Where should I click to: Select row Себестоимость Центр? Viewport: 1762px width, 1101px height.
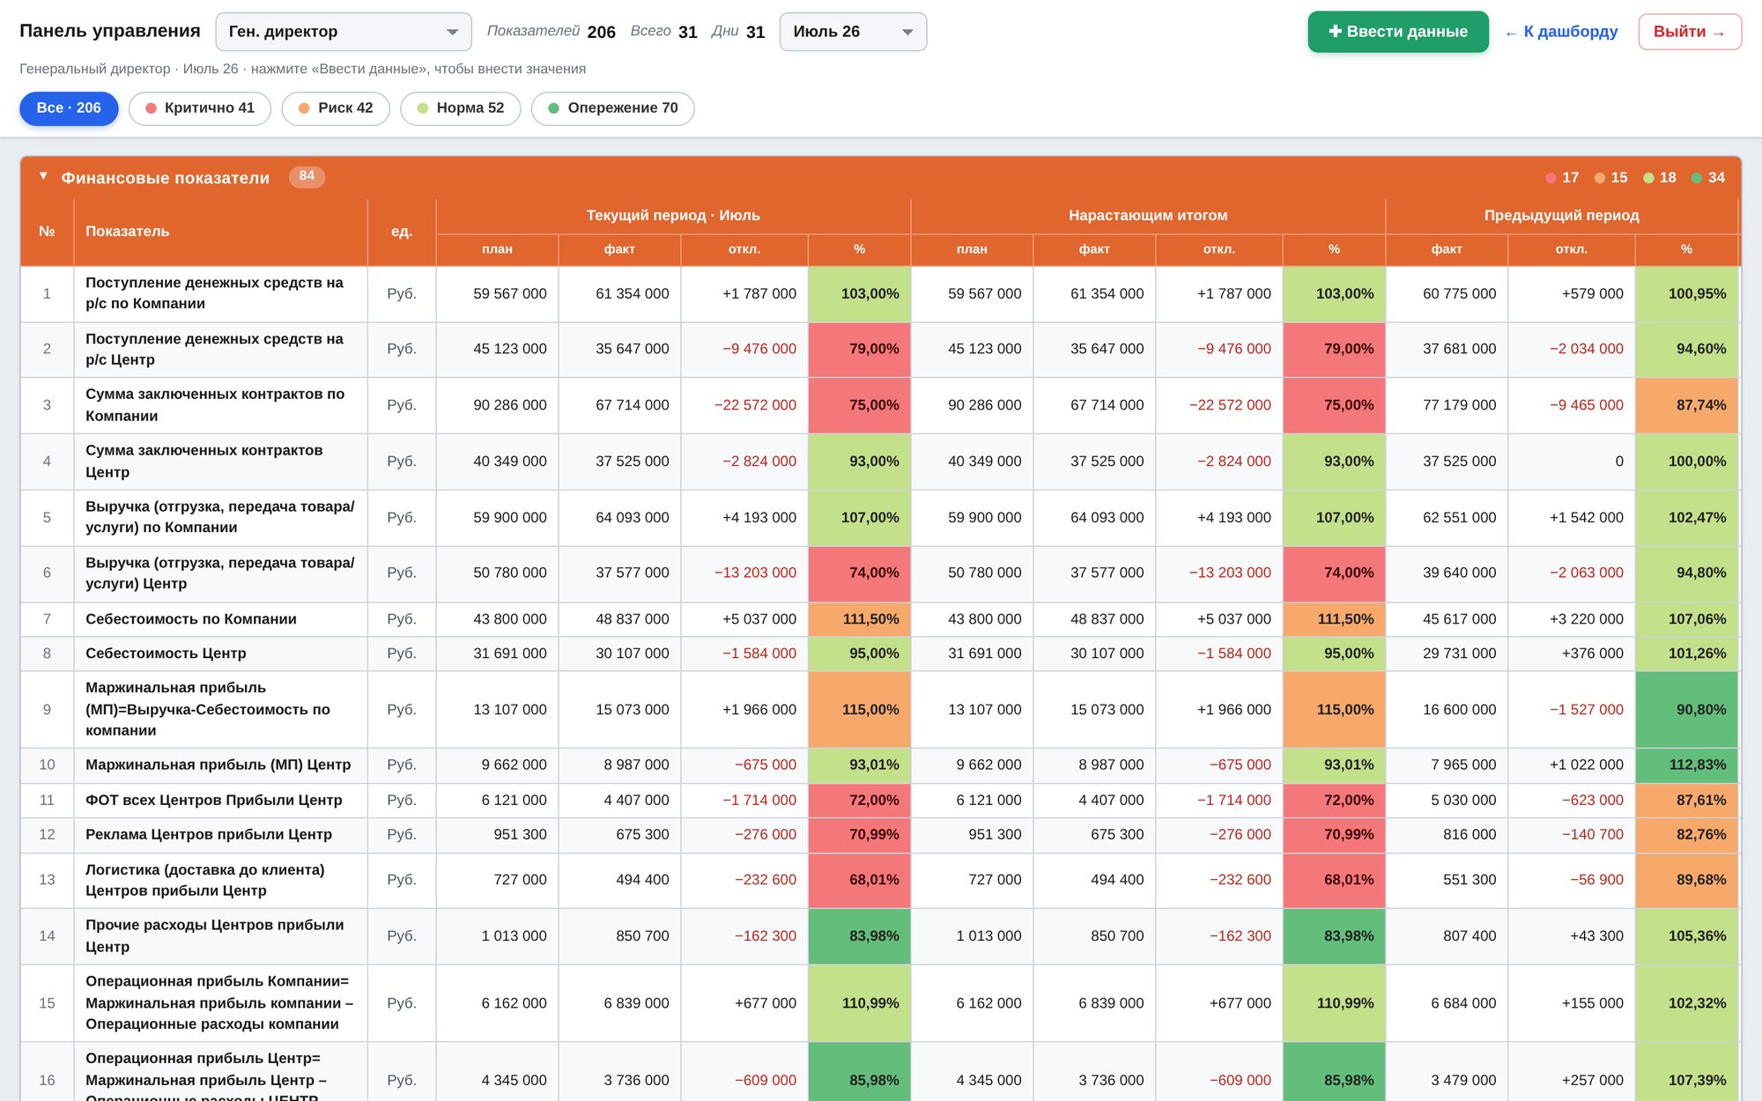click(880, 654)
